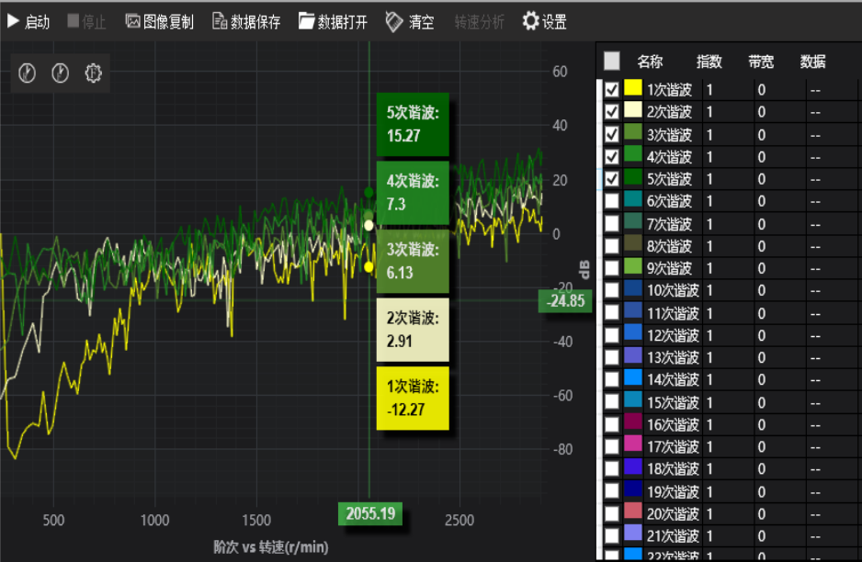Click the 数据保存 save data button
Viewport: 862px width, 562px height.
coord(246,21)
